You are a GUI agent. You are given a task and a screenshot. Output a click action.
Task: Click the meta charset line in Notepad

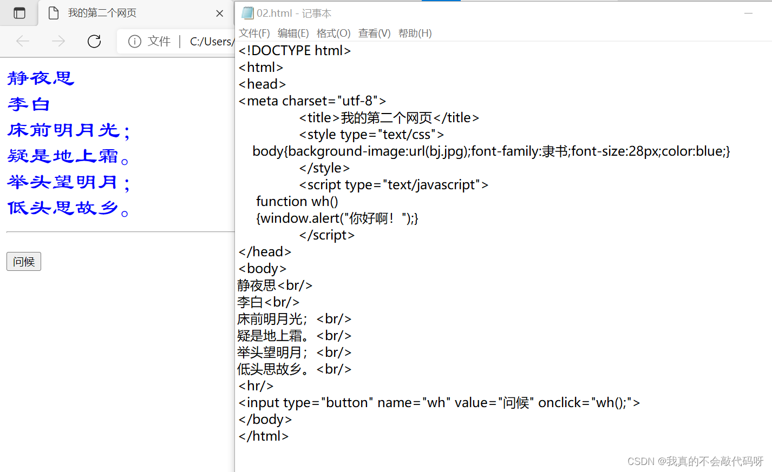point(312,101)
